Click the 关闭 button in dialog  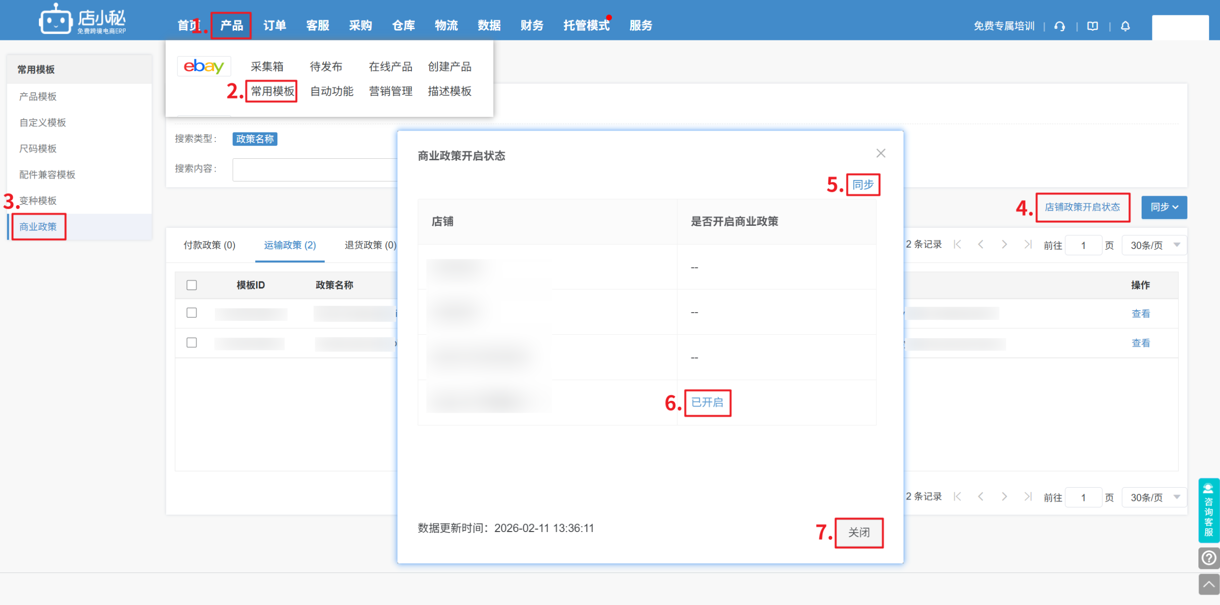tap(858, 533)
